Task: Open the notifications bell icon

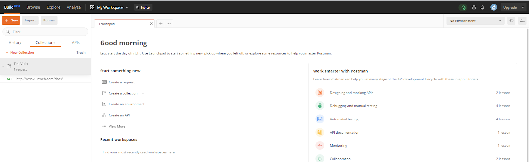Action: point(482,7)
